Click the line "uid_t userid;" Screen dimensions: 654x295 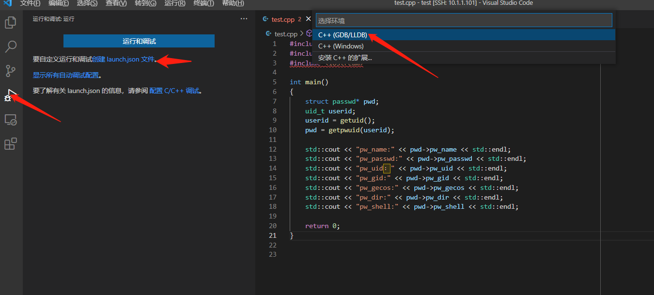(330, 111)
